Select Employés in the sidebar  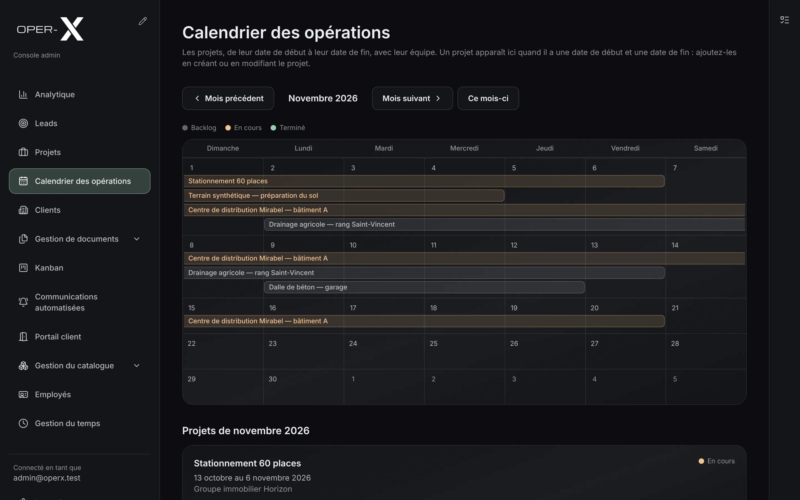80,394
